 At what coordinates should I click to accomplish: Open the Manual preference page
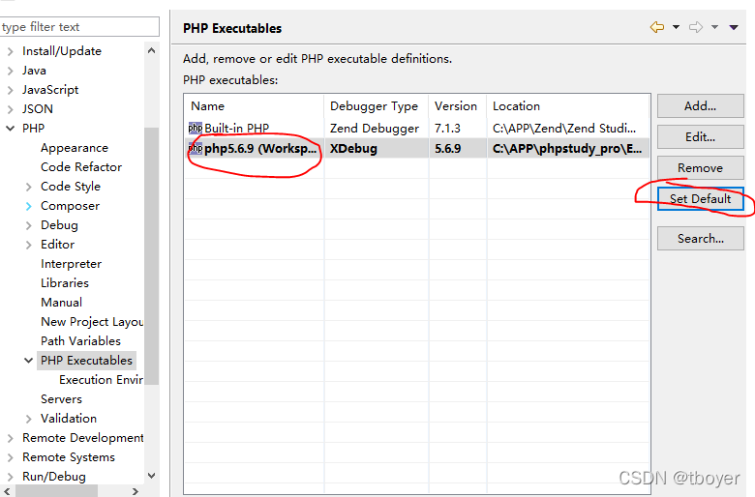click(61, 302)
